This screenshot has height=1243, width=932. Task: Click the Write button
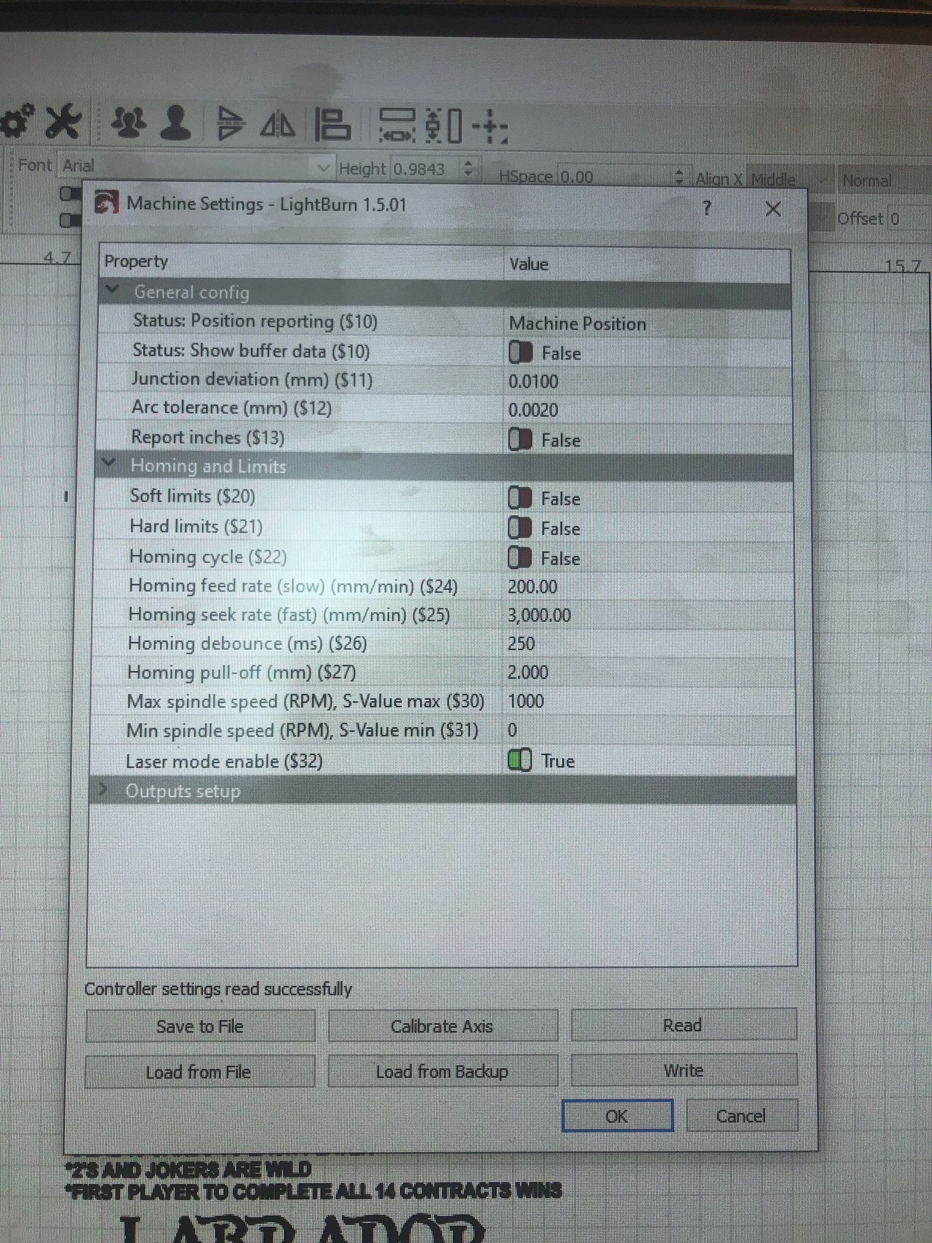tap(684, 1070)
